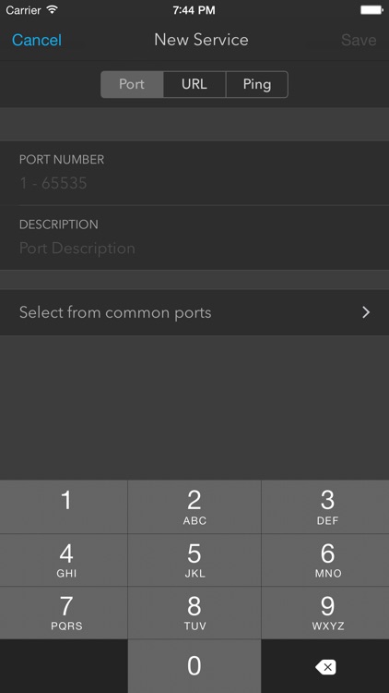Tap keypad digit 1
Image resolution: width=389 pixels, height=693 pixels.
(64, 507)
